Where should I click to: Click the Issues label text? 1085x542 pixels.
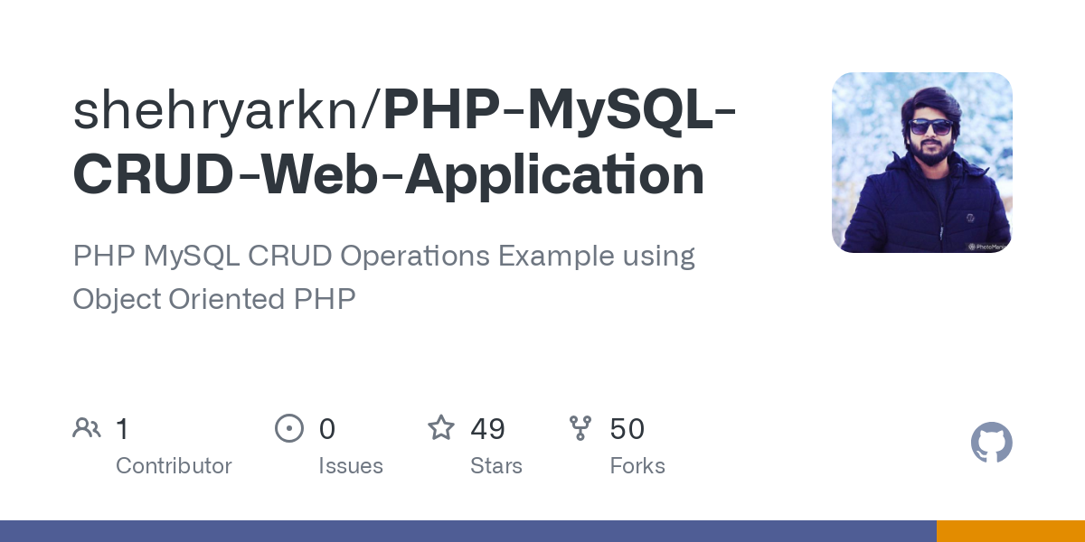coord(351,466)
